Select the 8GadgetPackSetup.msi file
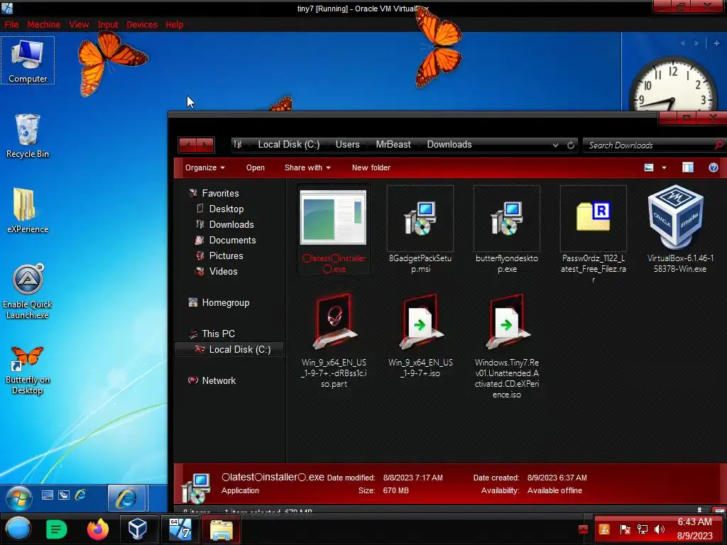This screenshot has height=545, width=727. click(x=420, y=231)
